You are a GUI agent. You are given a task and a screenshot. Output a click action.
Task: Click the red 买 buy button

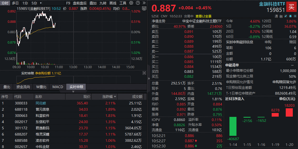(x=291, y=7)
